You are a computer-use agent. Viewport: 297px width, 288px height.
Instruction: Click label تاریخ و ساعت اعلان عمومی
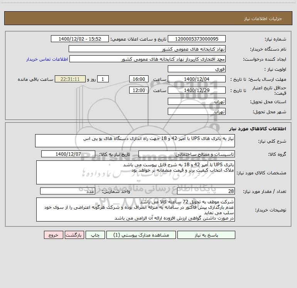(x=138, y=39)
